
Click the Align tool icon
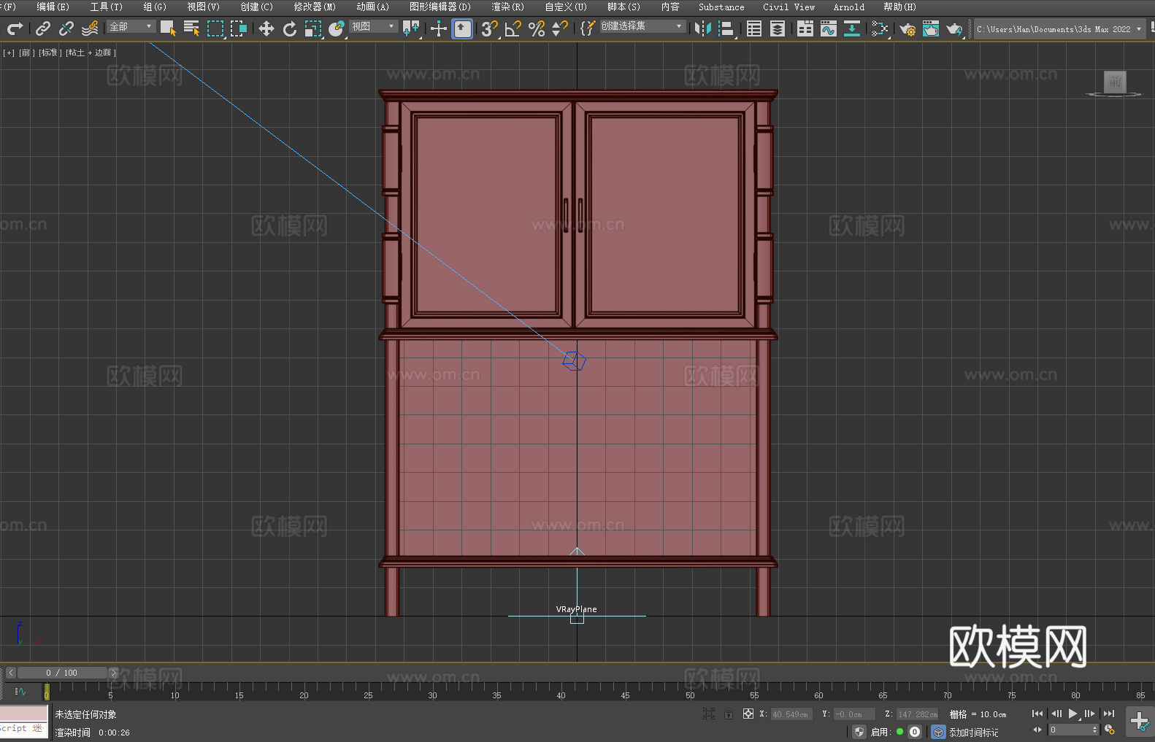click(x=726, y=28)
